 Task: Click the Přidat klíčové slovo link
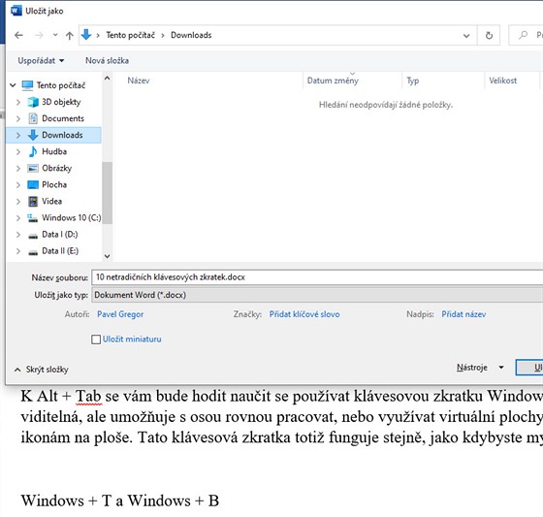[304, 314]
